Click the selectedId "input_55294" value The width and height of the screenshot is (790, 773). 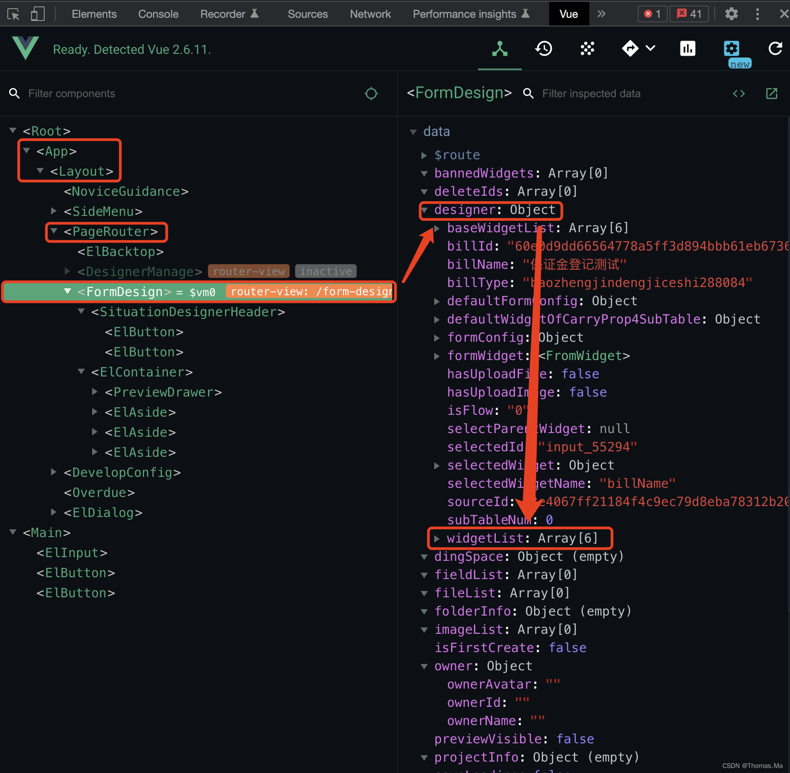coord(587,447)
